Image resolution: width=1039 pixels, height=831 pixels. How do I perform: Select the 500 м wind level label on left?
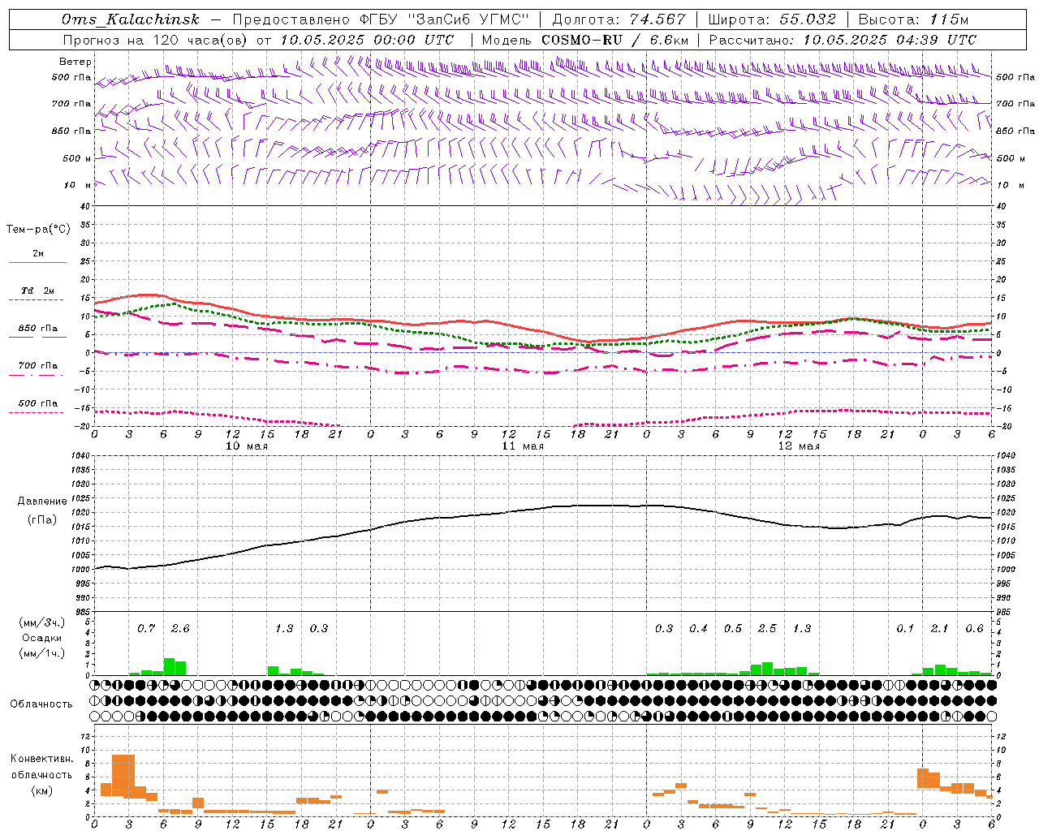pos(77,158)
